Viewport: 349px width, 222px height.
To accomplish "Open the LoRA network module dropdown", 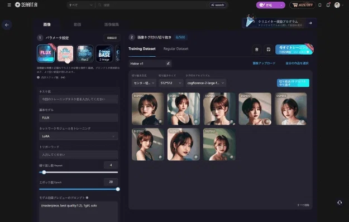I will coord(78,136).
